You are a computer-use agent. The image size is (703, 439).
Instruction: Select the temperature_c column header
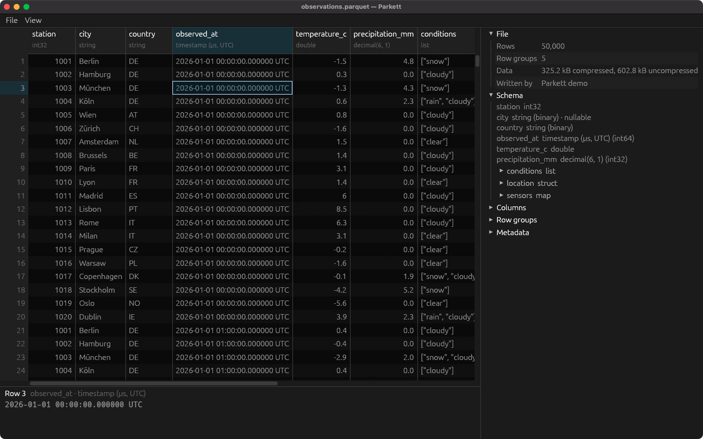coord(321,40)
